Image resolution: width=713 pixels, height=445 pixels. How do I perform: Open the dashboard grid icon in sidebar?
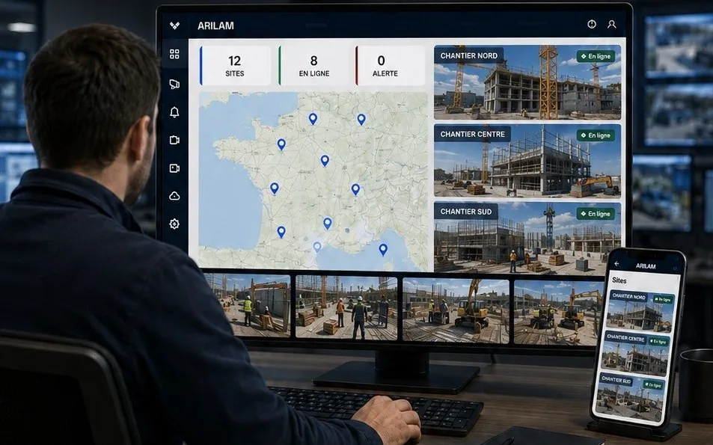174,54
